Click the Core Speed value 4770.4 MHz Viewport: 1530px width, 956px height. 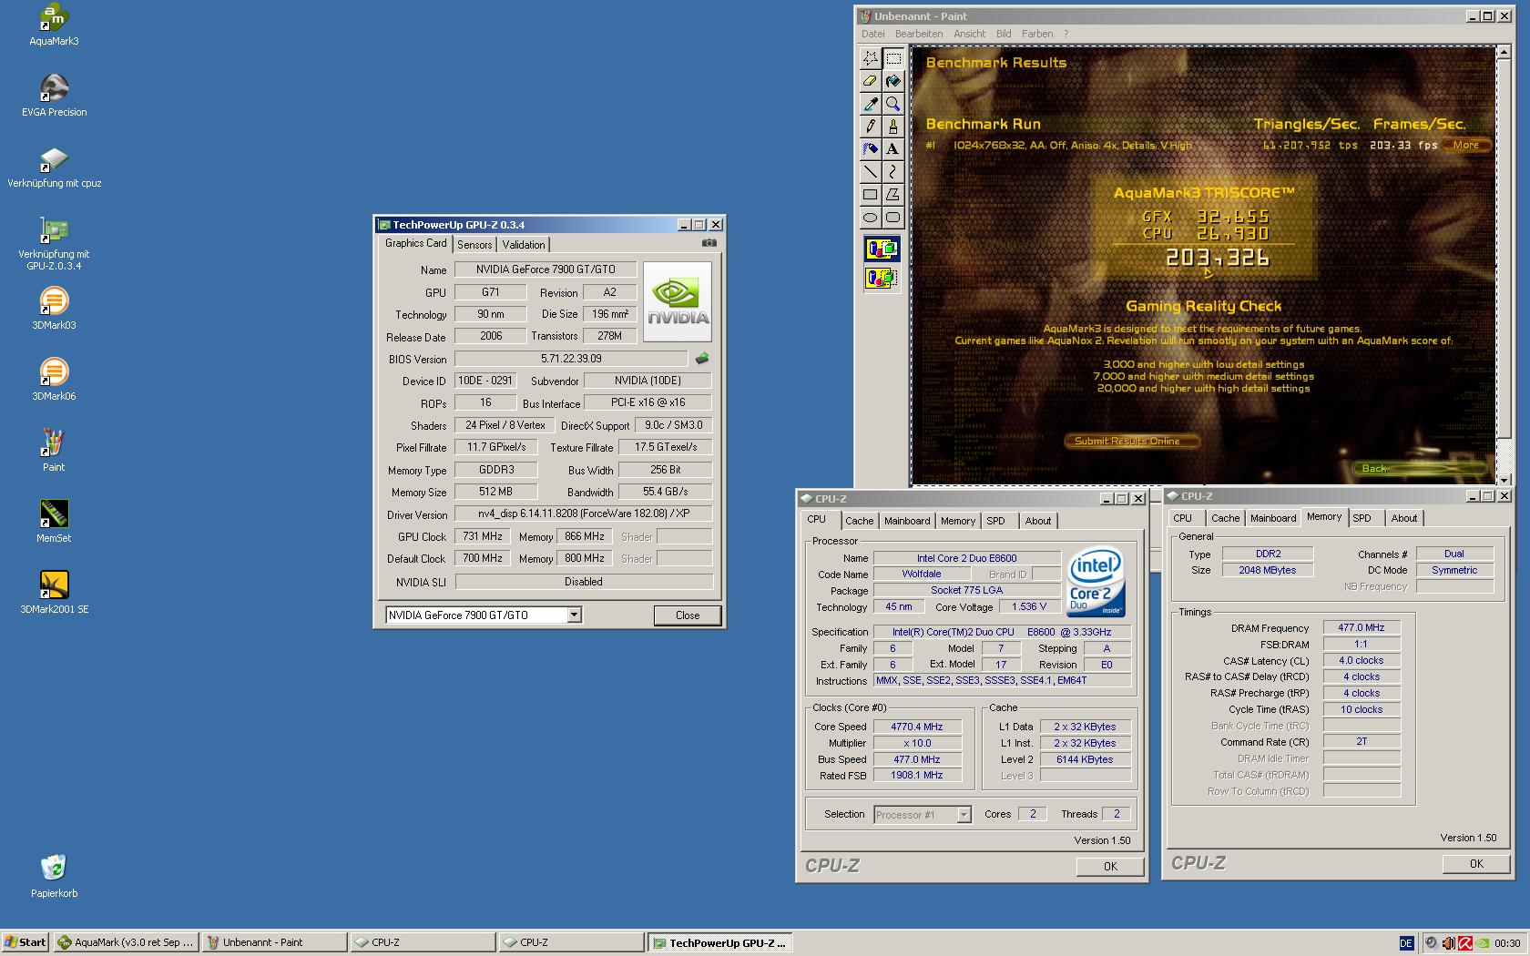click(x=917, y=727)
